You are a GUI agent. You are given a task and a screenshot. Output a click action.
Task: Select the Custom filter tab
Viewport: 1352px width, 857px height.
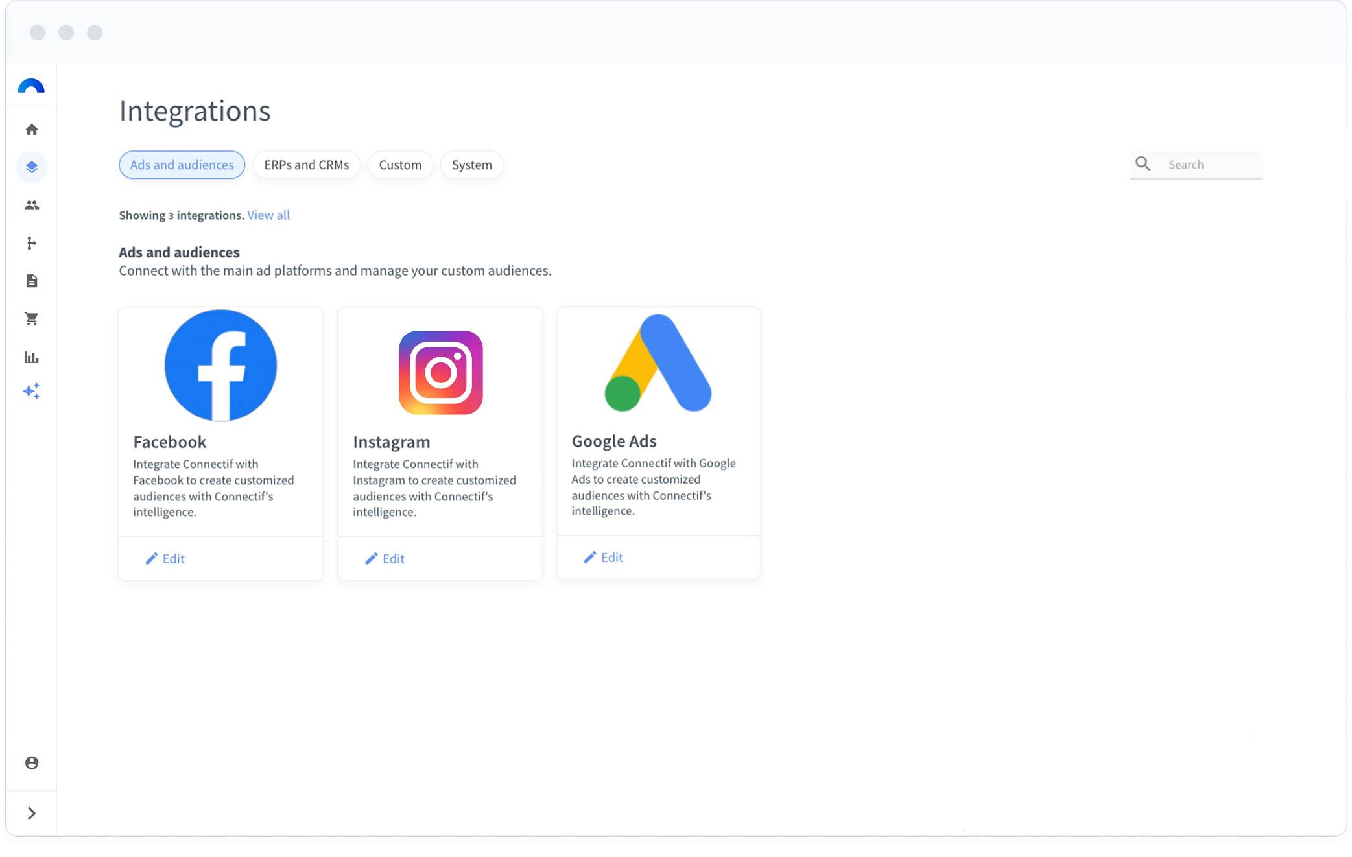(x=400, y=165)
